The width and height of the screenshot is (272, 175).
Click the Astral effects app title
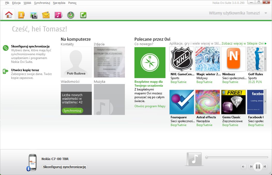[x=206, y=117]
